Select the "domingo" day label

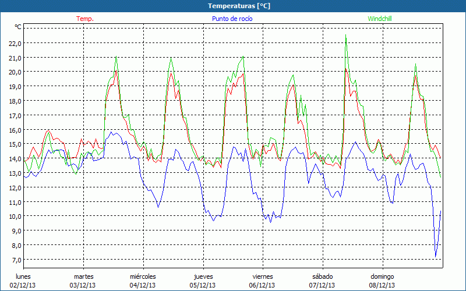382,276
